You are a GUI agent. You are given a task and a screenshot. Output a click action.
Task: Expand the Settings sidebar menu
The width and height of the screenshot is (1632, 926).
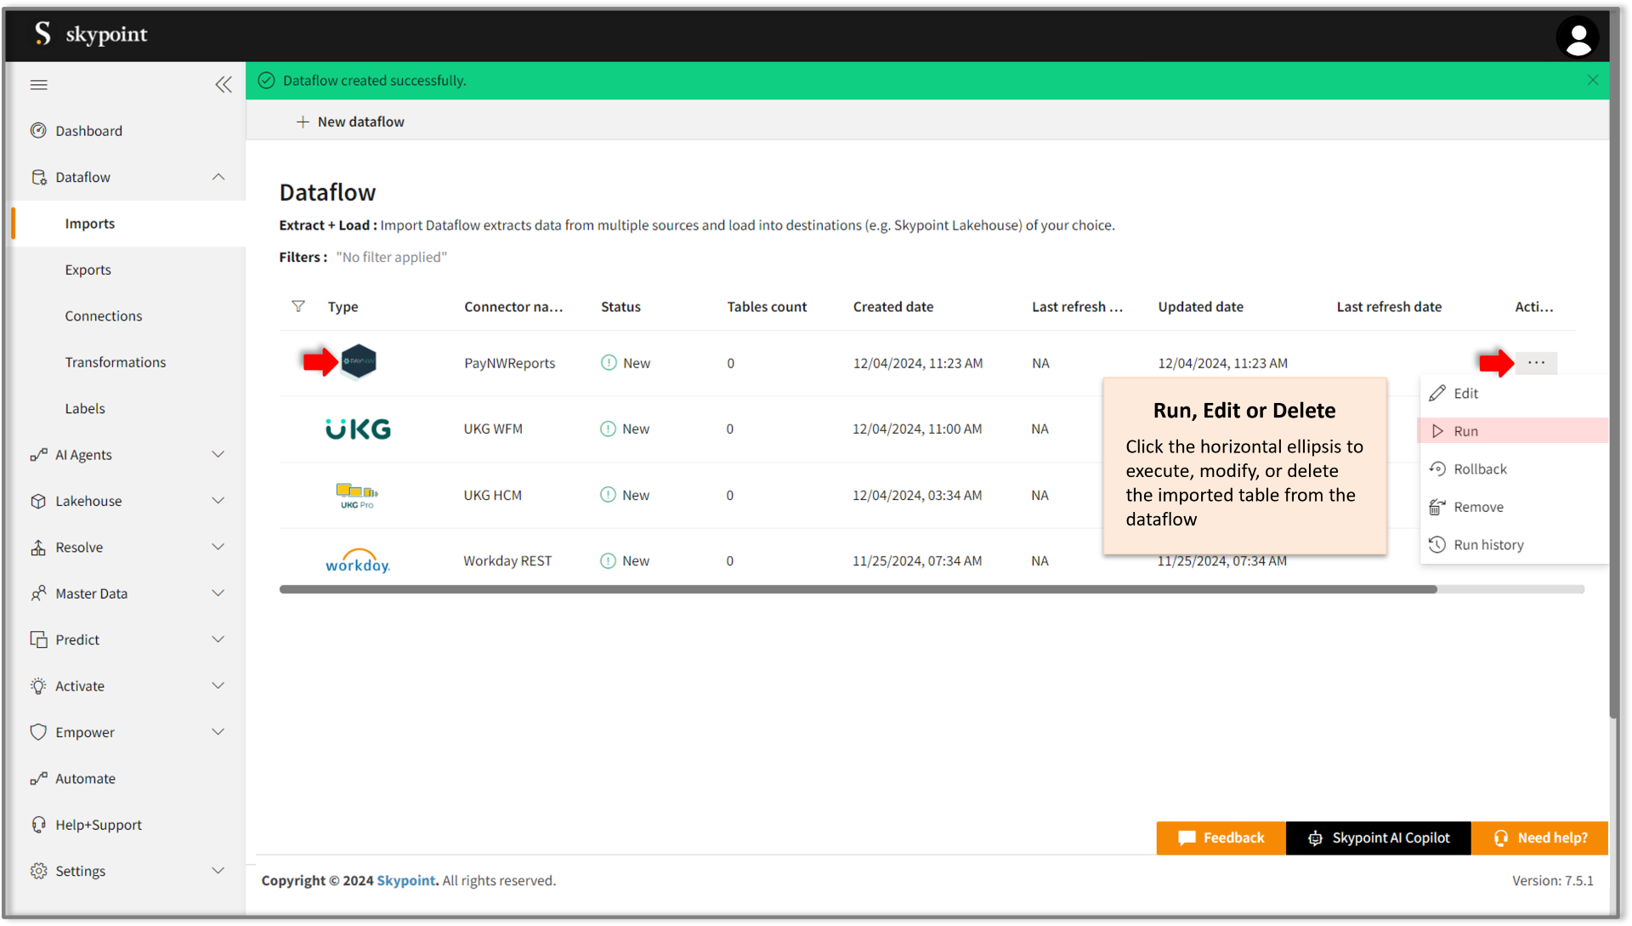click(x=218, y=871)
